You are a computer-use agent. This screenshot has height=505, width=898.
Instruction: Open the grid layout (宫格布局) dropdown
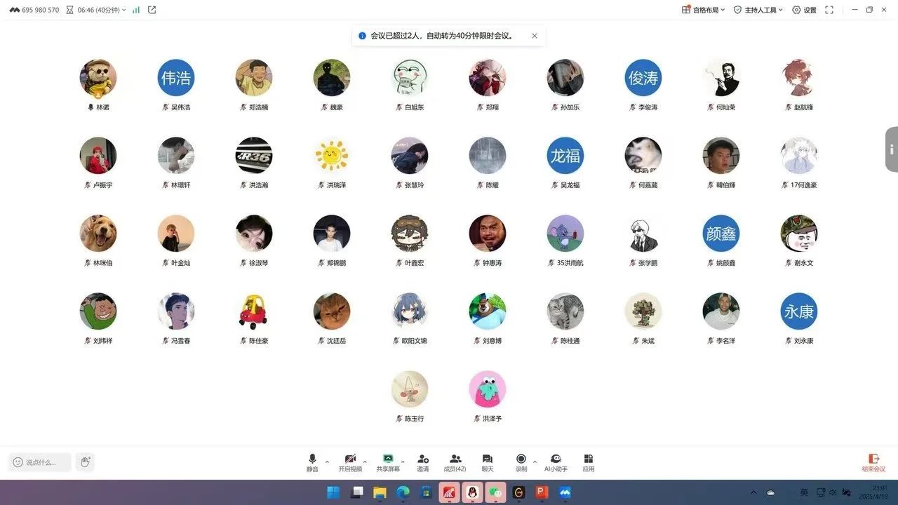[x=703, y=10]
